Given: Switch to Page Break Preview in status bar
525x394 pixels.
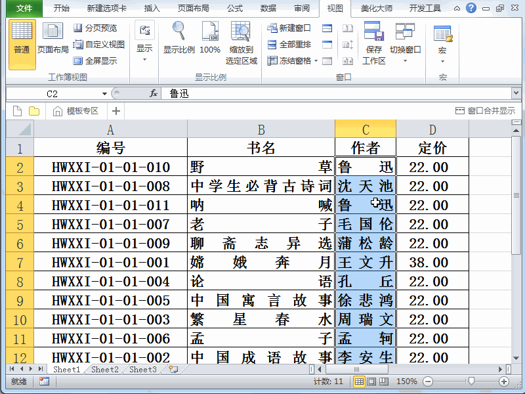Looking at the screenshot, I should [383, 382].
